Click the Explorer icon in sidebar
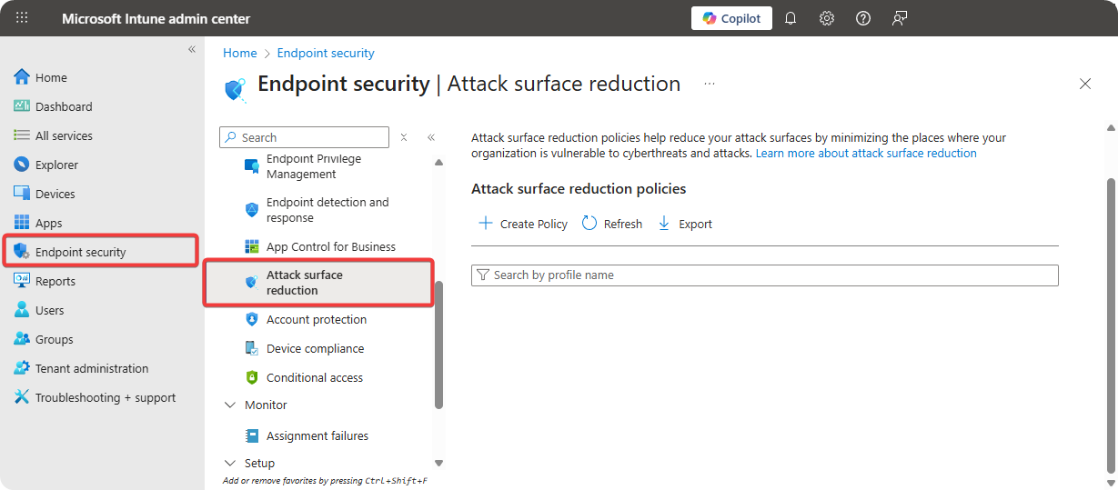 point(22,165)
